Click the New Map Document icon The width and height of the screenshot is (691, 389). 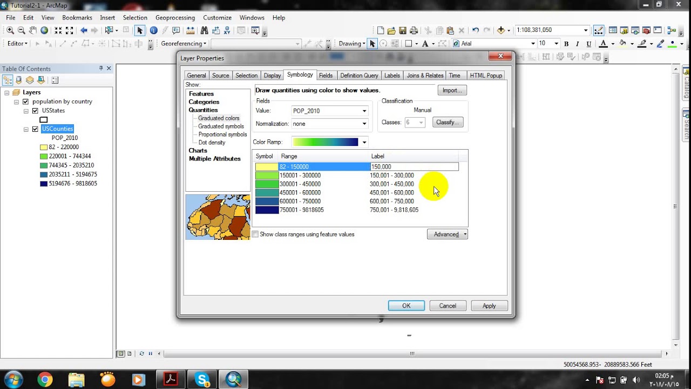pos(381,30)
